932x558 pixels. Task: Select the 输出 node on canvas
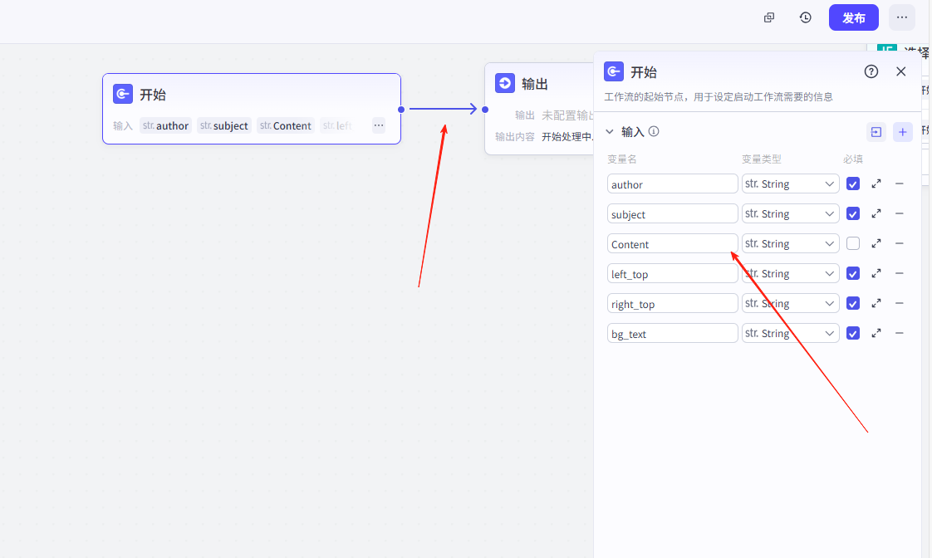(536, 84)
